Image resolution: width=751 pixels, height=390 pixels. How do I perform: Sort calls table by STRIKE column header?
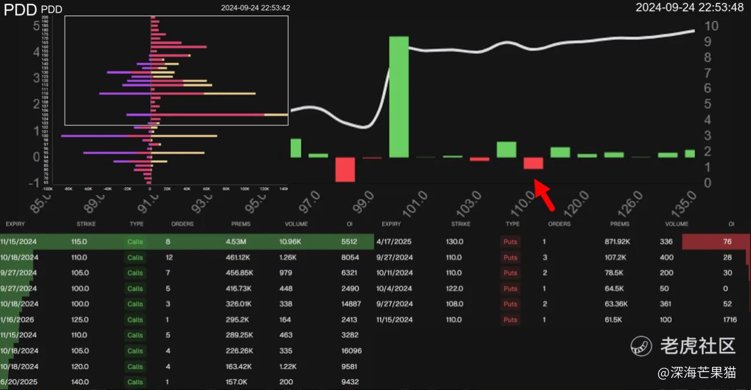(86, 224)
